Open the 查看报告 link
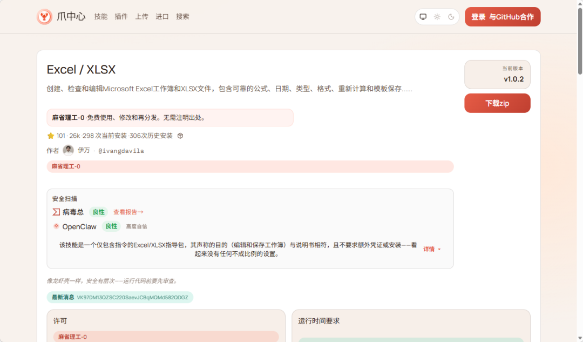Screen dimensions: 583x342 click(x=128, y=212)
